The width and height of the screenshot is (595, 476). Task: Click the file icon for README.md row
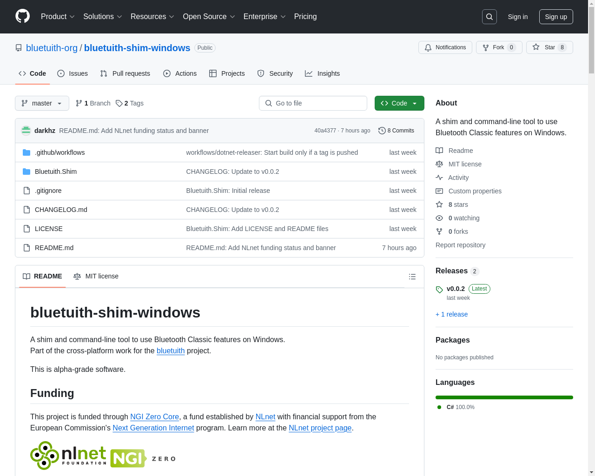point(26,248)
